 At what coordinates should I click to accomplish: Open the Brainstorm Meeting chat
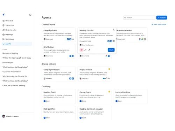10,53
